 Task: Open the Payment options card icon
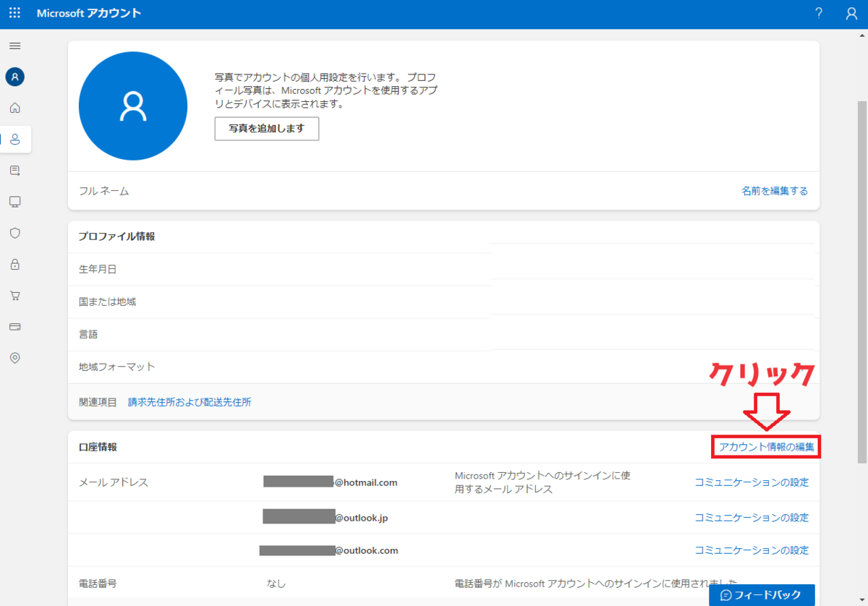coord(14,327)
